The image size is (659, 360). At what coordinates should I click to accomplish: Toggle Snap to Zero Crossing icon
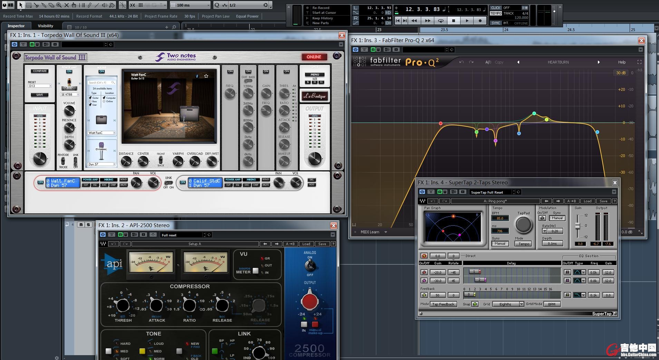click(x=123, y=5)
